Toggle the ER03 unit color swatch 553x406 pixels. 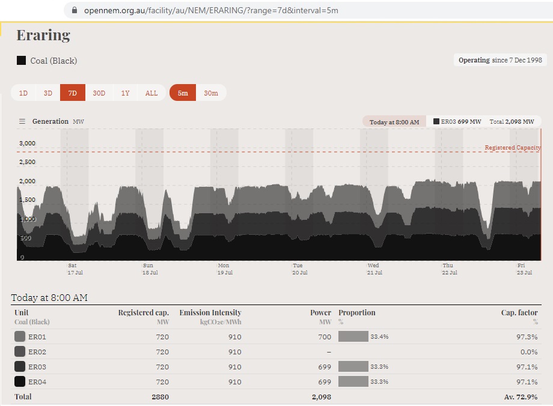click(20, 366)
